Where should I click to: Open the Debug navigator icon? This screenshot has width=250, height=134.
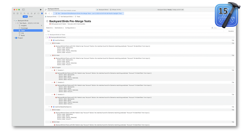[35, 13]
